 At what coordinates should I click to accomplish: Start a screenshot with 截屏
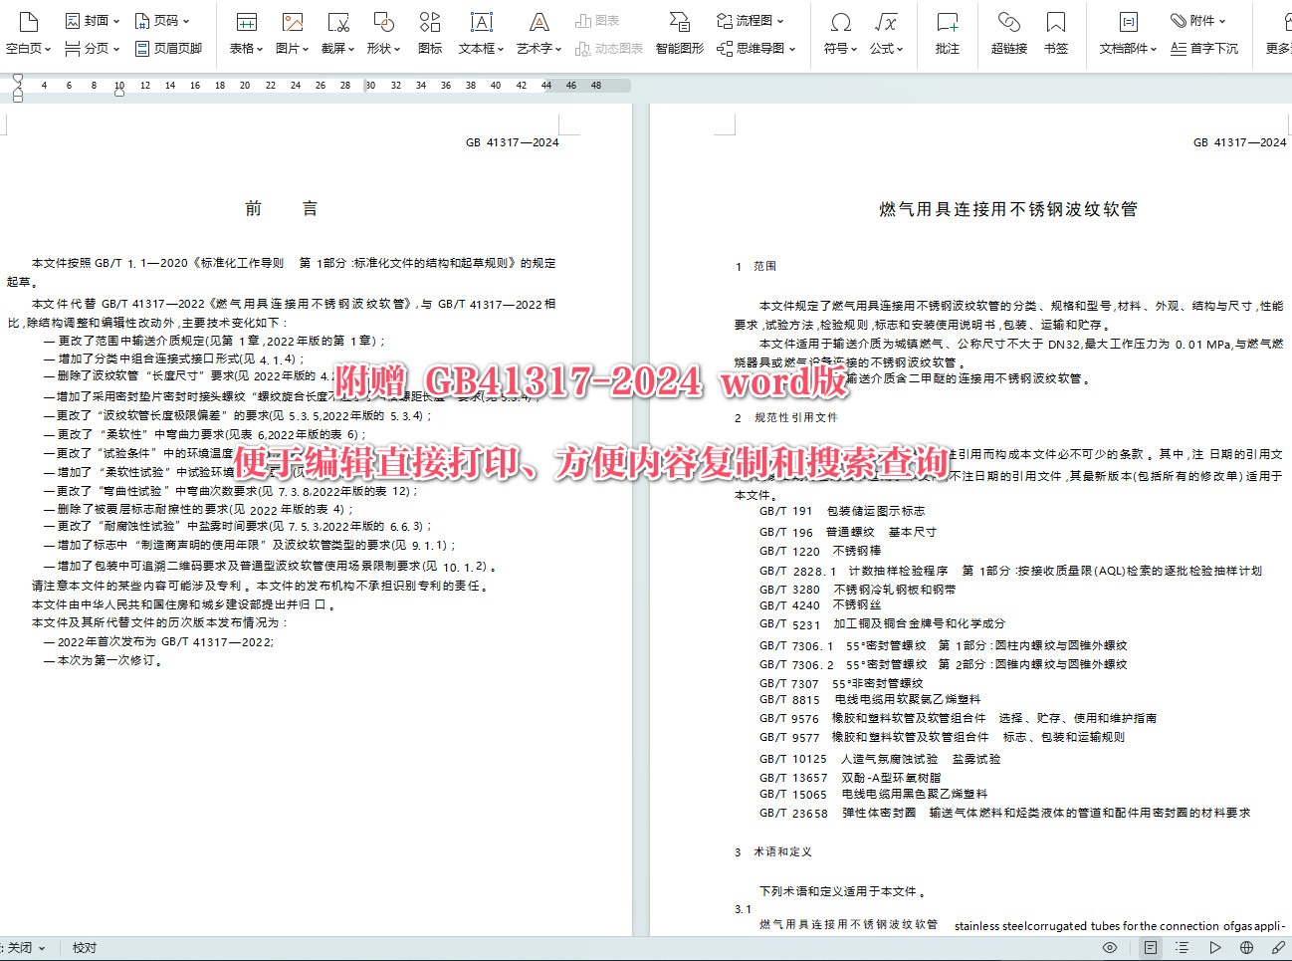(338, 32)
